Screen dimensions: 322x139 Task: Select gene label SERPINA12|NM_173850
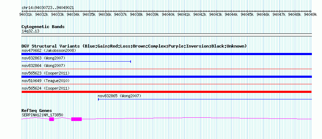pos(42,115)
